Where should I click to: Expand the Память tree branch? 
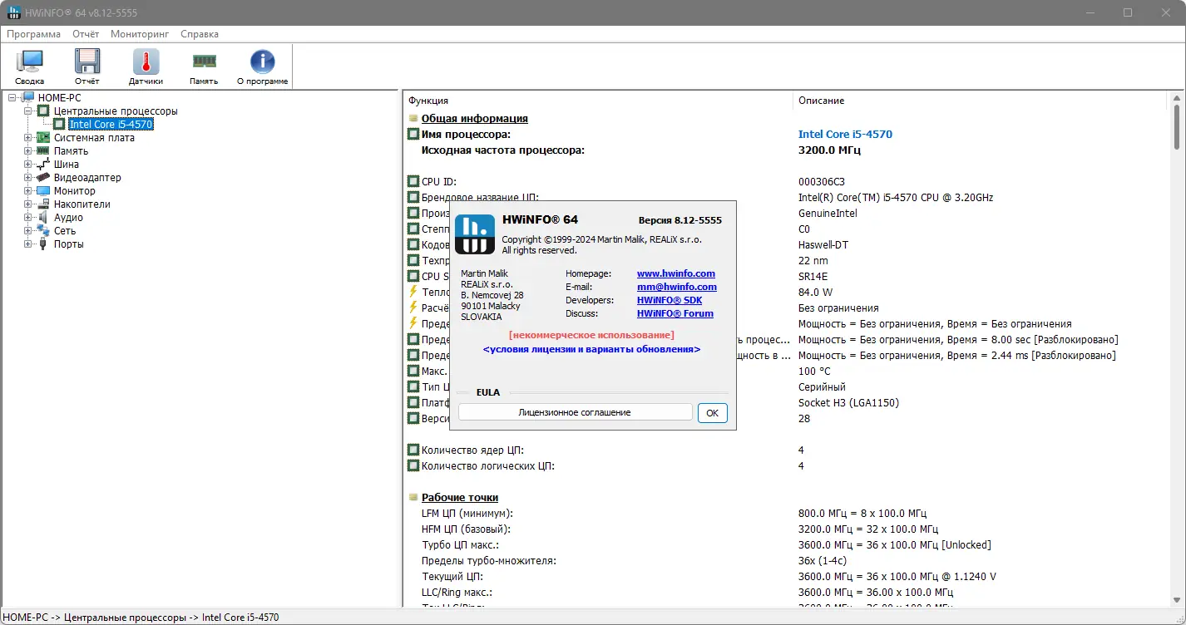27,151
